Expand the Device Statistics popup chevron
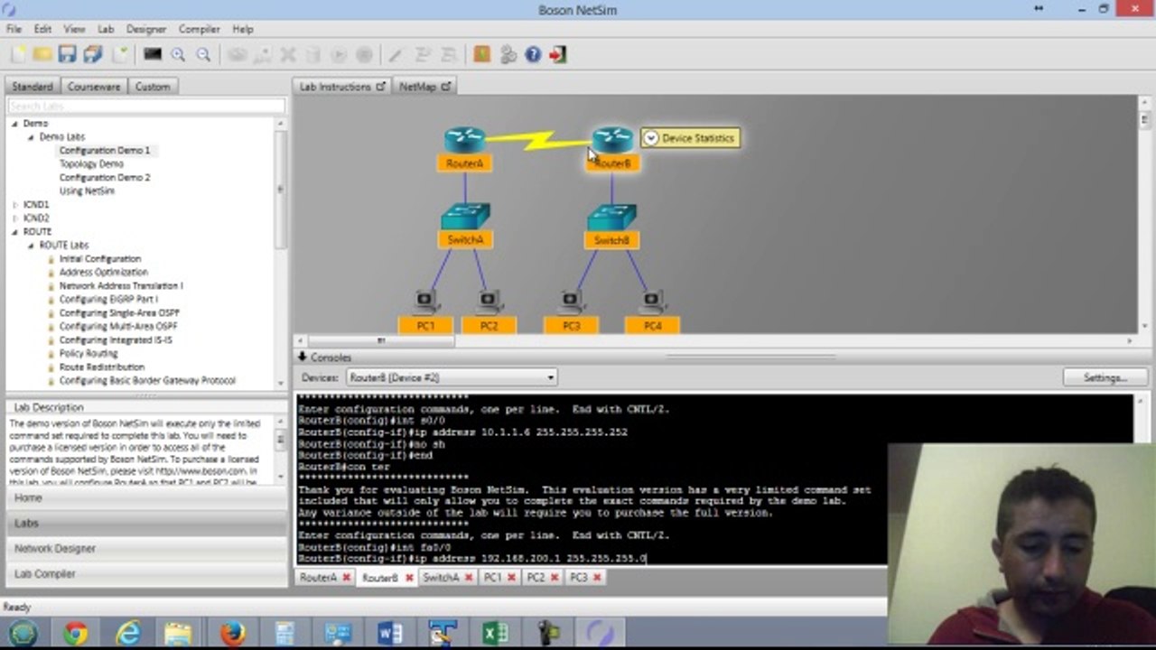 [x=650, y=138]
